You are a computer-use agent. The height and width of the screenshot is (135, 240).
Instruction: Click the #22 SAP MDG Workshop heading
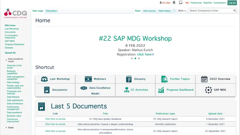pos(135,38)
